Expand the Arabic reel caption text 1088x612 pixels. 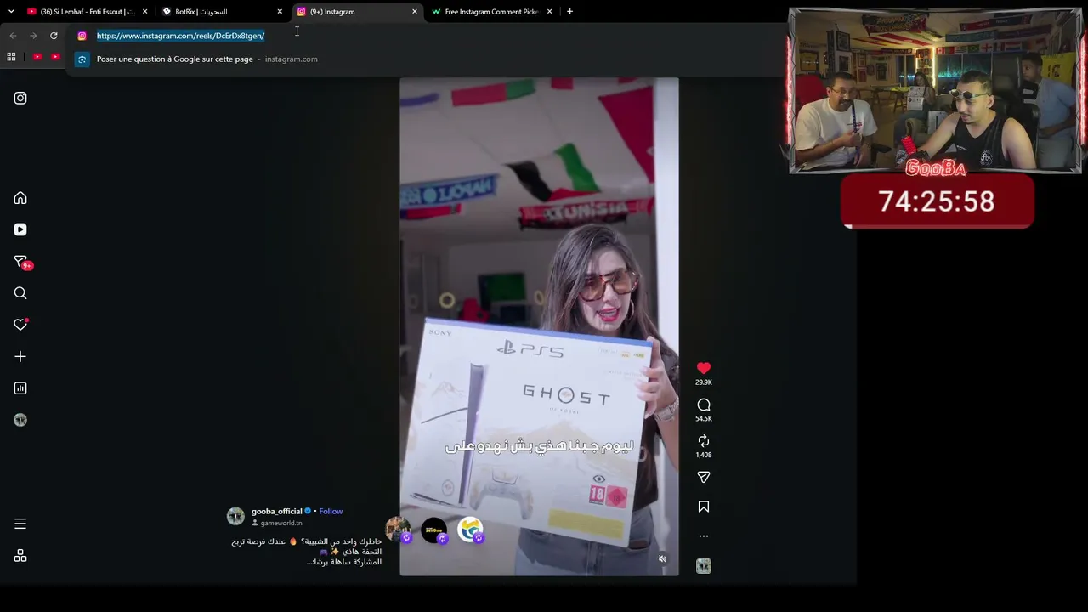pyautogui.click(x=307, y=552)
